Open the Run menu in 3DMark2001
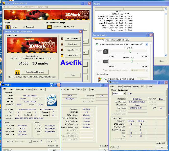 (13, 7)
